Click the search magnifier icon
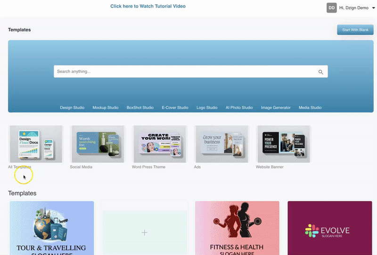 [320, 72]
